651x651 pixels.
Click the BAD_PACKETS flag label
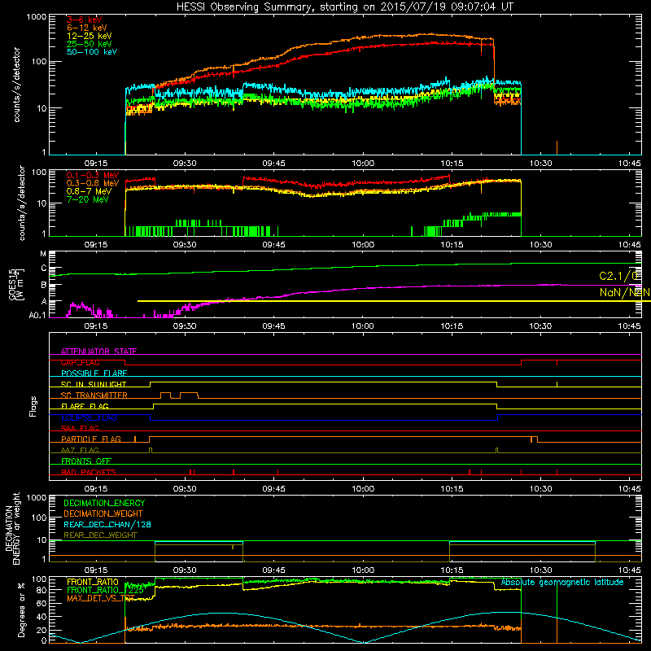(x=89, y=472)
